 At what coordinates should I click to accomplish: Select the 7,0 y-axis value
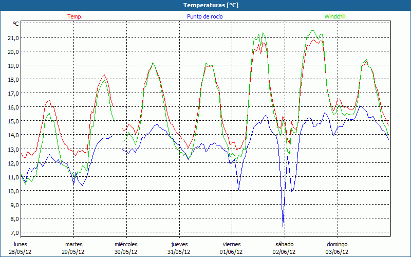click(x=13, y=232)
